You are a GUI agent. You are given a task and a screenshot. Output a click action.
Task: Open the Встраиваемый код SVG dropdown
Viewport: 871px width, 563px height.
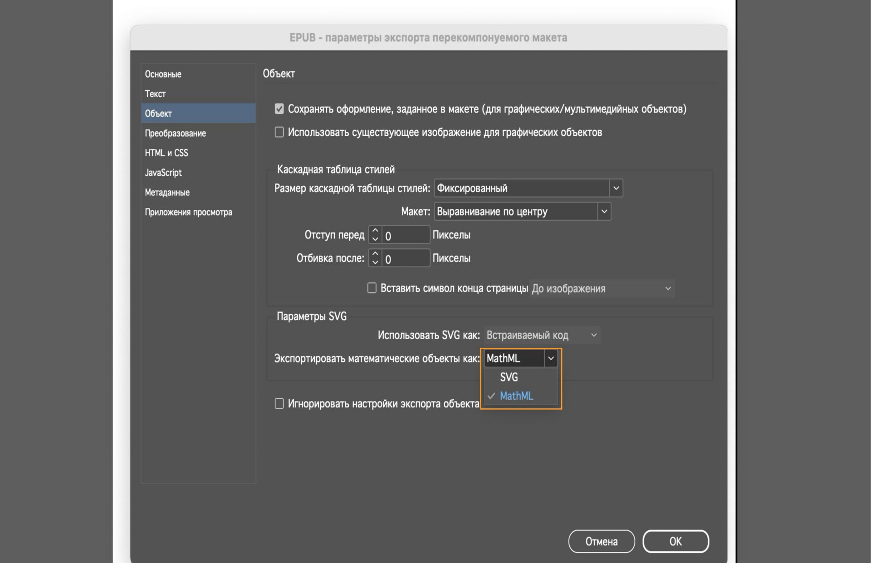(x=542, y=335)
